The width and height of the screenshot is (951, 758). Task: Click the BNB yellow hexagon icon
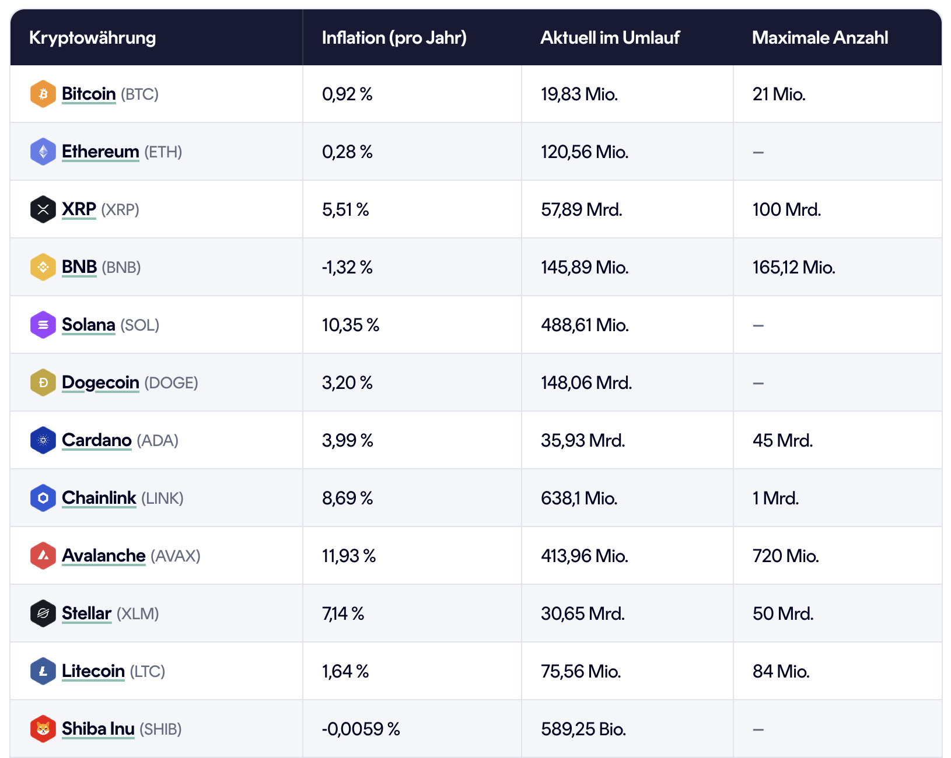43,267
